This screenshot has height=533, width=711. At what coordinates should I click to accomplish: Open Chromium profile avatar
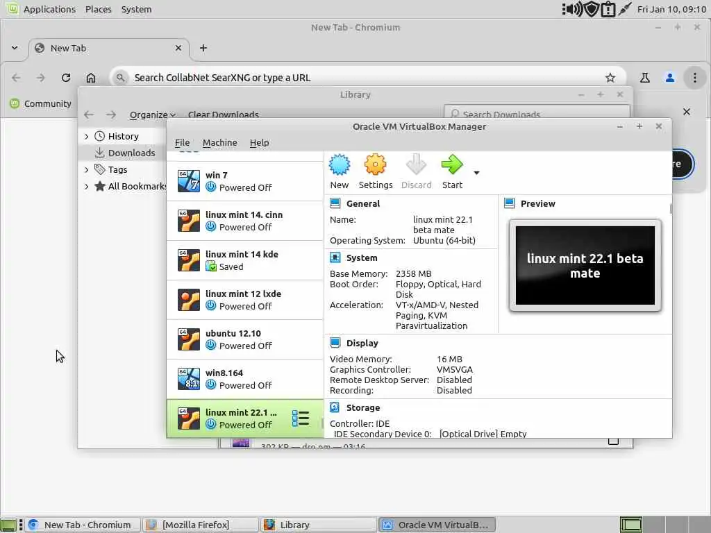click(x=670, y=78)
